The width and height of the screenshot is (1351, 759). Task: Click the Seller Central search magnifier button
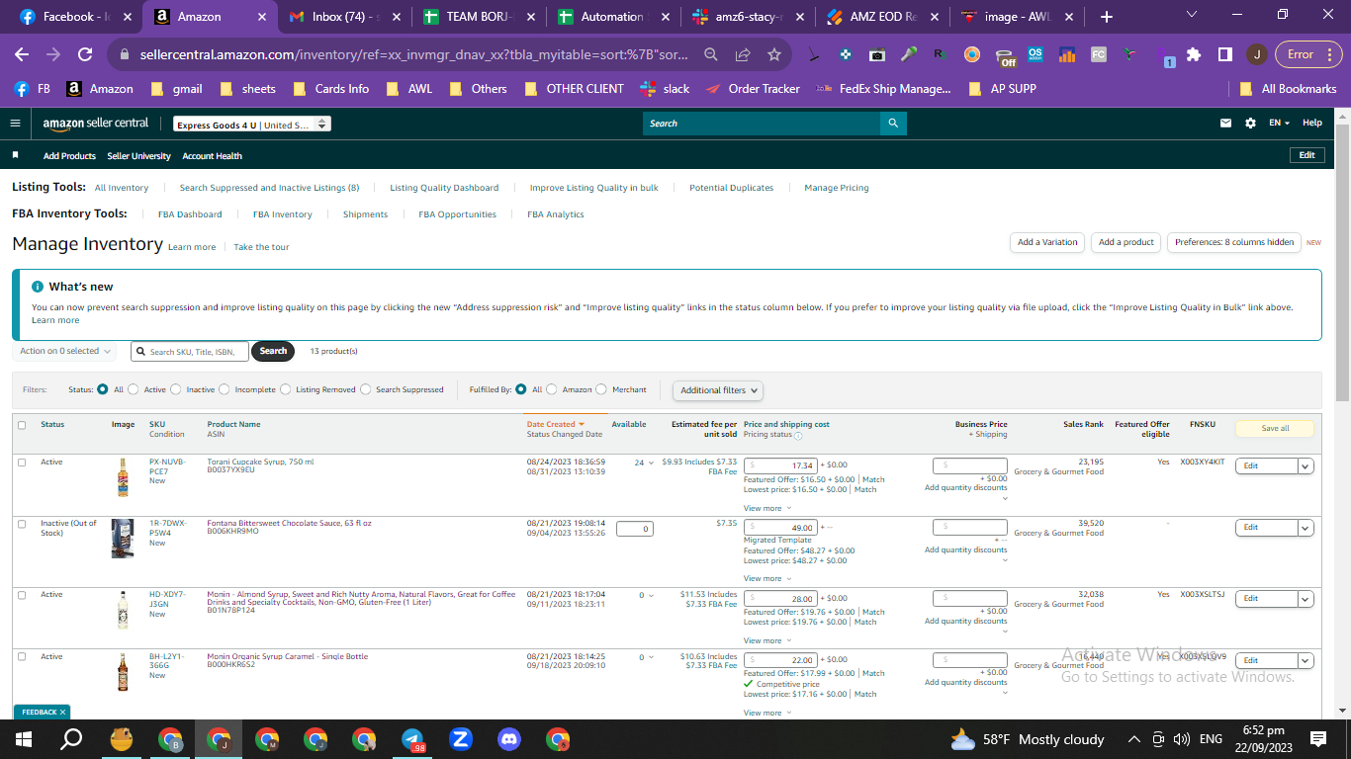pos(893,124)
